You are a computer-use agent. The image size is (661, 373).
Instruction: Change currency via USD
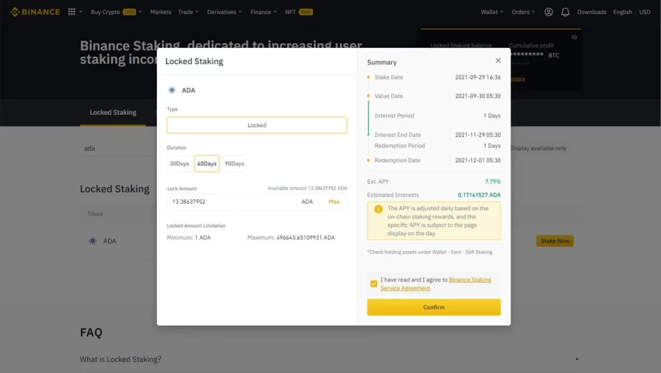[645, 12]
